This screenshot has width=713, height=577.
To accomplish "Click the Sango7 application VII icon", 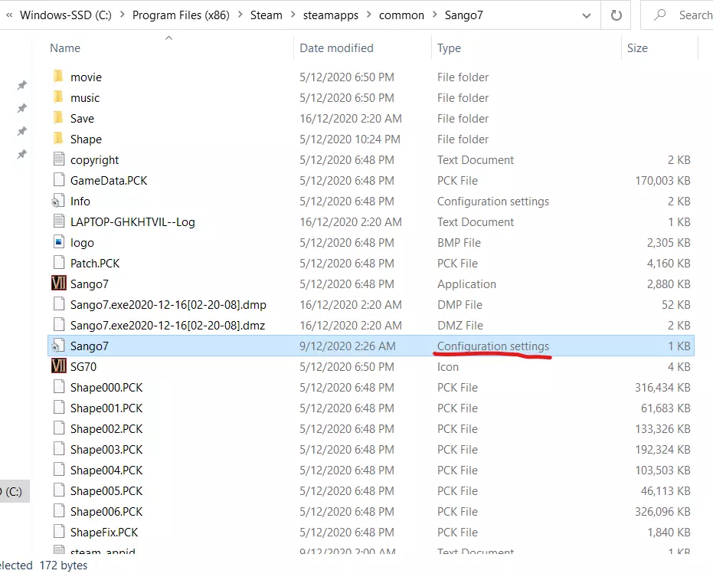I will click(x=59, y=284).
